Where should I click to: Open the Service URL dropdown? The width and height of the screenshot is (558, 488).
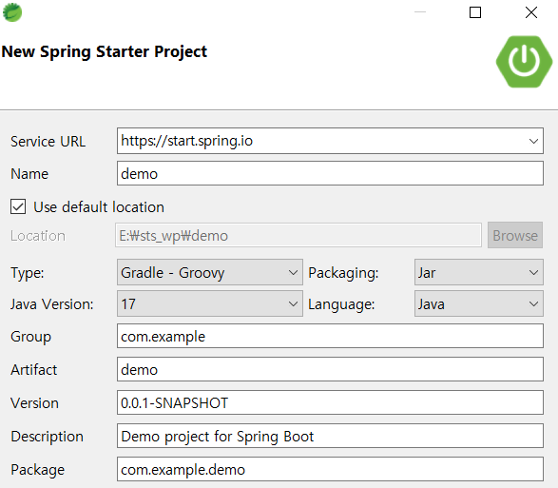tap(533, 141)
